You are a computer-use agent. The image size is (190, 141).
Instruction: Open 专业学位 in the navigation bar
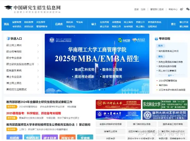click(x=71, y=27)
